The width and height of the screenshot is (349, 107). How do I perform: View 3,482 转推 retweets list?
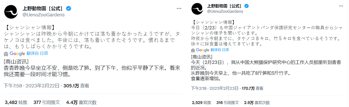point(16,102)
